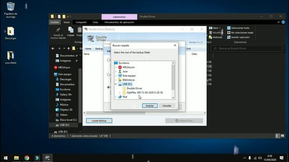Select Galaxy S8+ in Explorer sidebar

pos(64,94)
